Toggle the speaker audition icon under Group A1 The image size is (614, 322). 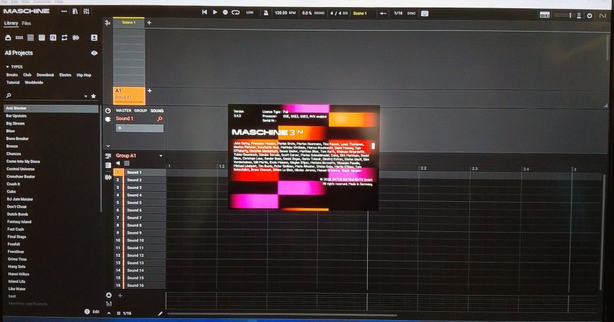click(x=118, y=164)
